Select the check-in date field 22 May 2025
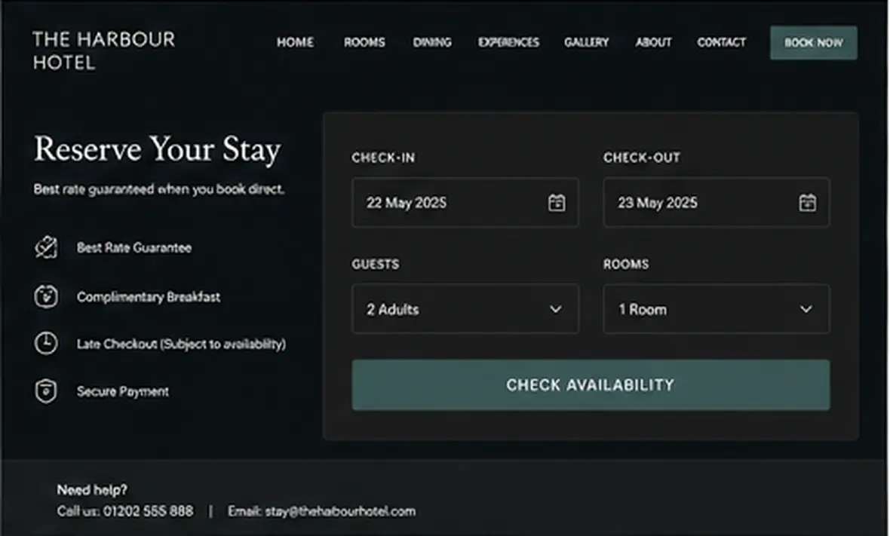This screenshot has height=536, width=890. tap(465, 203)
